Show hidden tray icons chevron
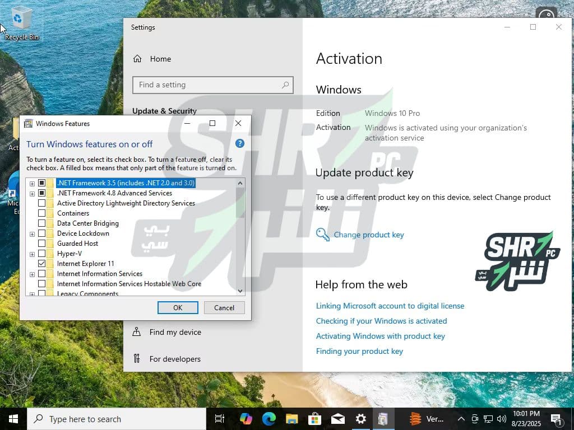 (x=461, y=419)
